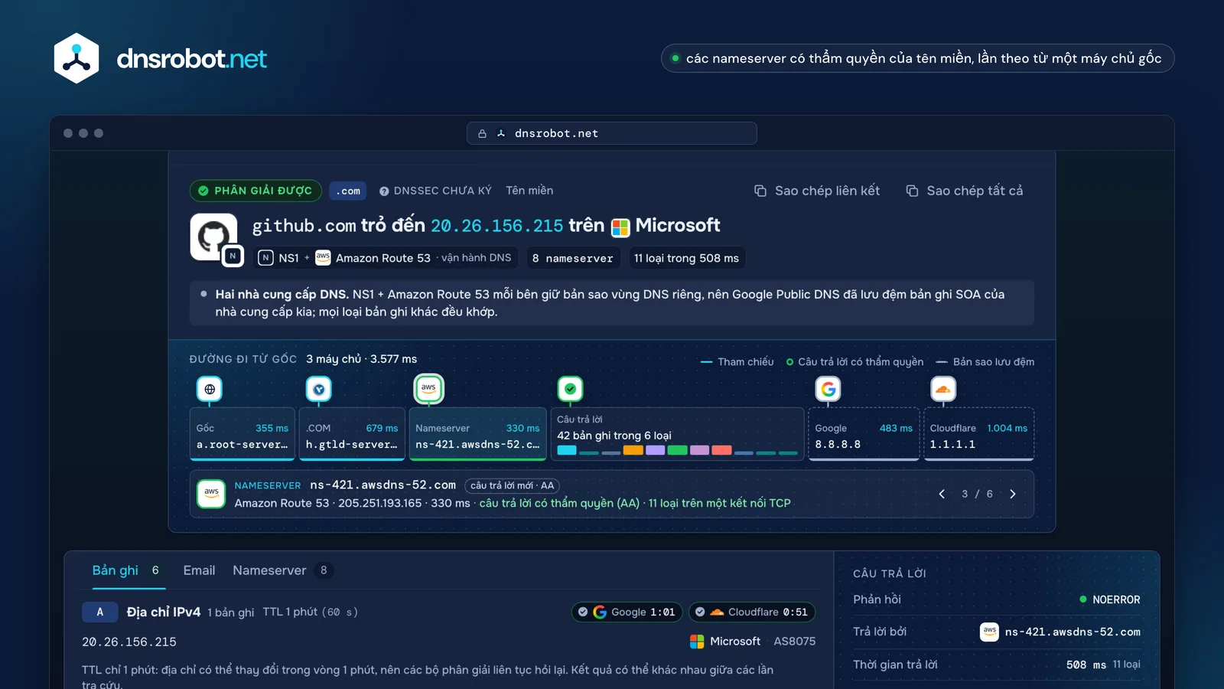Click the NOERROR response status

1109,599
